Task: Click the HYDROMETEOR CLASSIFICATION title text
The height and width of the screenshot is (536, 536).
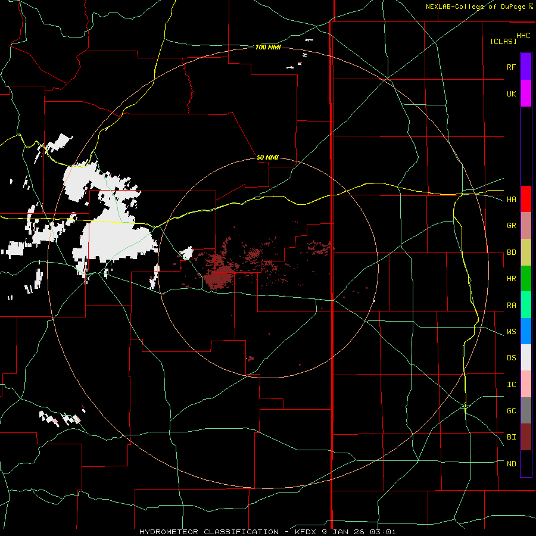Action: point(209,532)
